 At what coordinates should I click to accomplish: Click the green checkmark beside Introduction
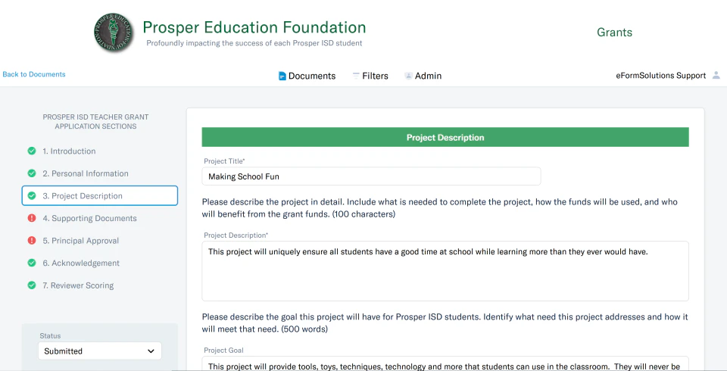(x=32, y=151)
